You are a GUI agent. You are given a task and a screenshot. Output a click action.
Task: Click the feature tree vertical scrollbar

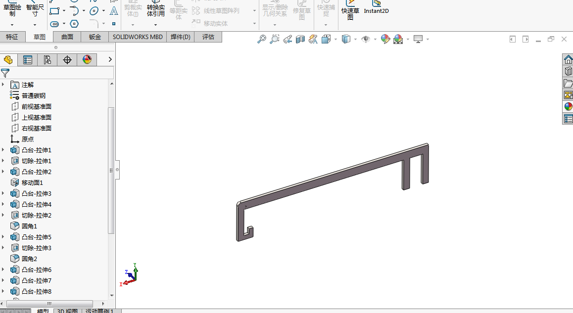[111, 171]
